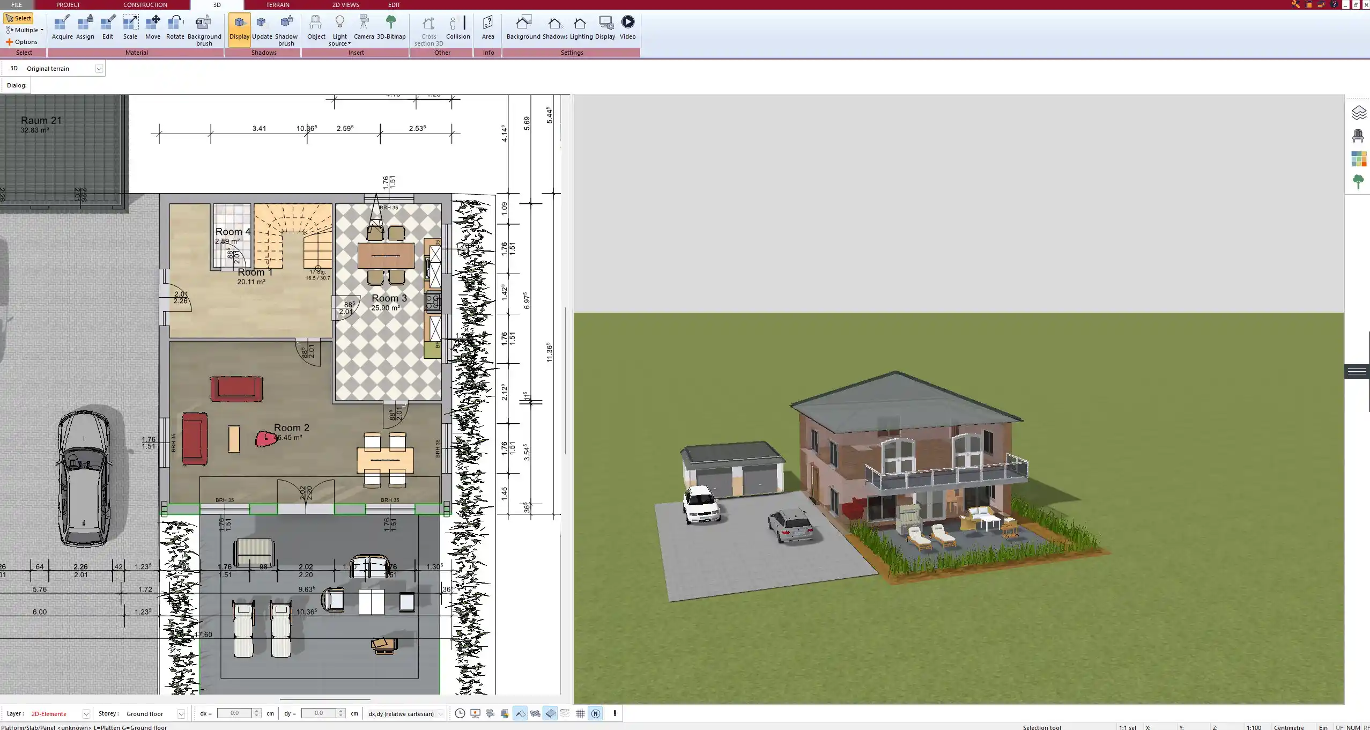Insert a Light source

tap(339, 29)
